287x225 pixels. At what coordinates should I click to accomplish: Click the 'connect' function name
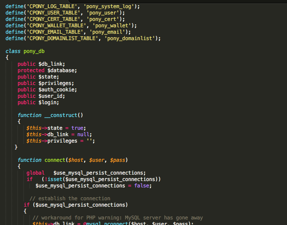[55, 160]
